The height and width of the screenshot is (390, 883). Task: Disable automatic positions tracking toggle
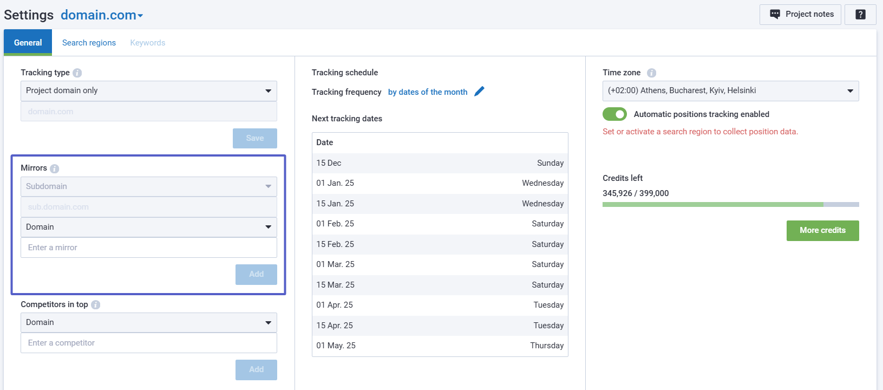point(614,114)
